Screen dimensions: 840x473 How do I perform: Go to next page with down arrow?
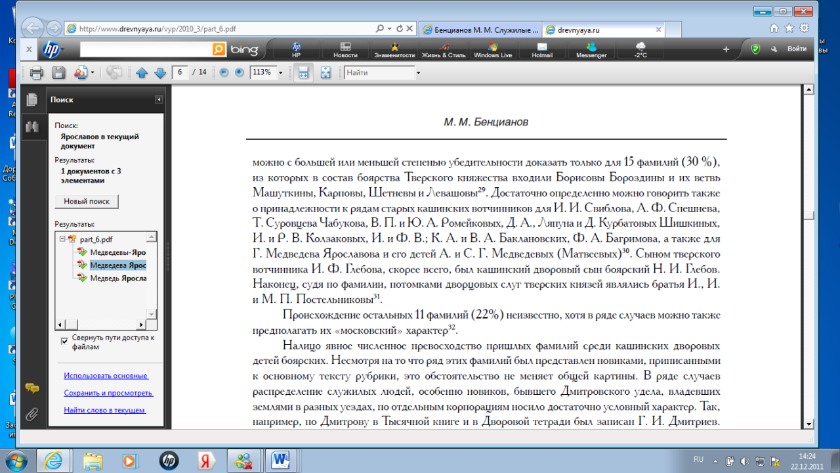point(159,73)
